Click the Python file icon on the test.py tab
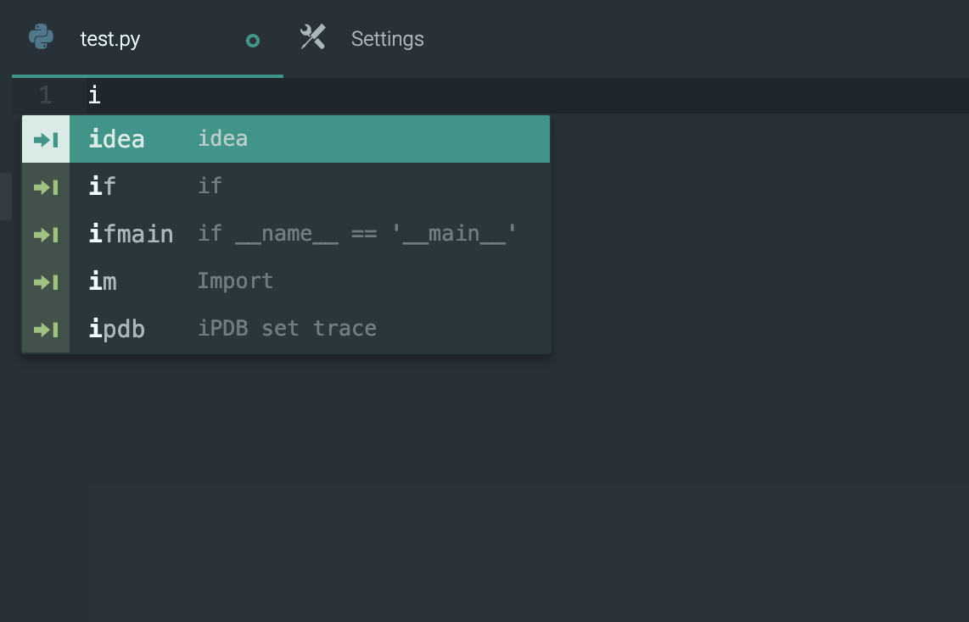 (x=41, y=38)
